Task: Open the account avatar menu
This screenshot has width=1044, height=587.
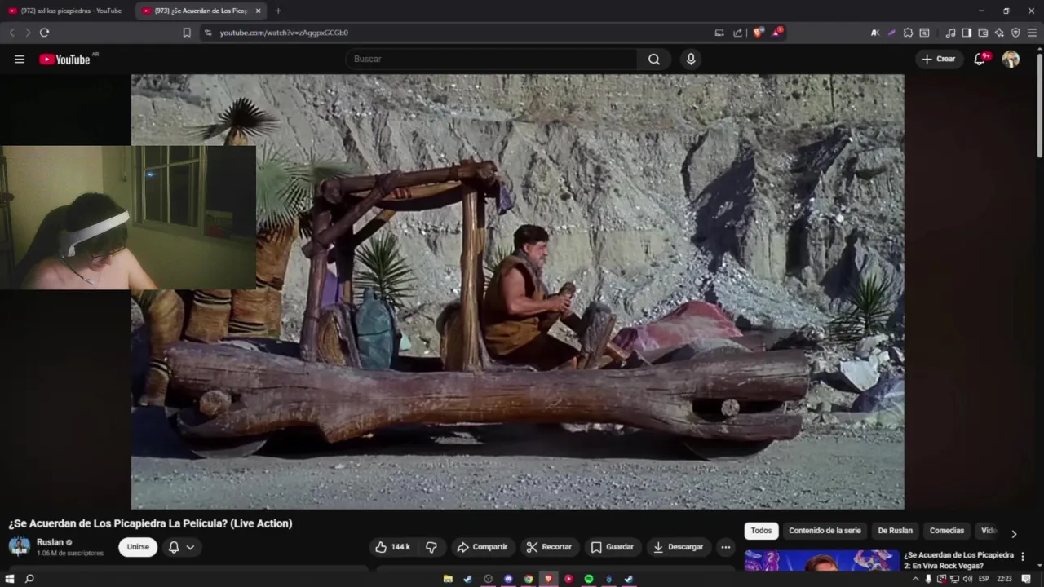Action: 1011,59
